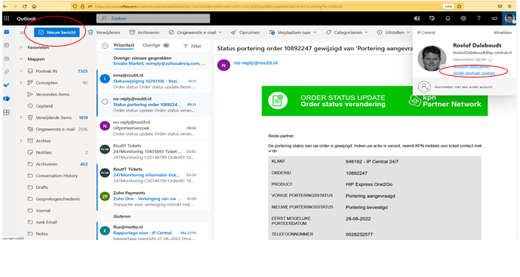
Task: Switch to Overige tab
Action: coord(155,45)
